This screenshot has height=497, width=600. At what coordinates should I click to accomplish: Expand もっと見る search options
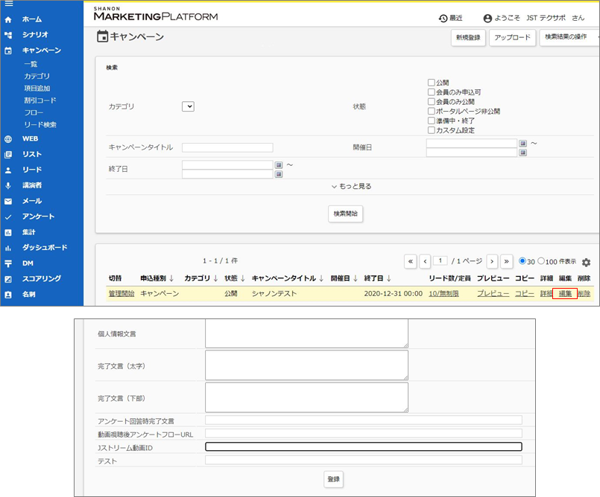[x=351, y=186]
